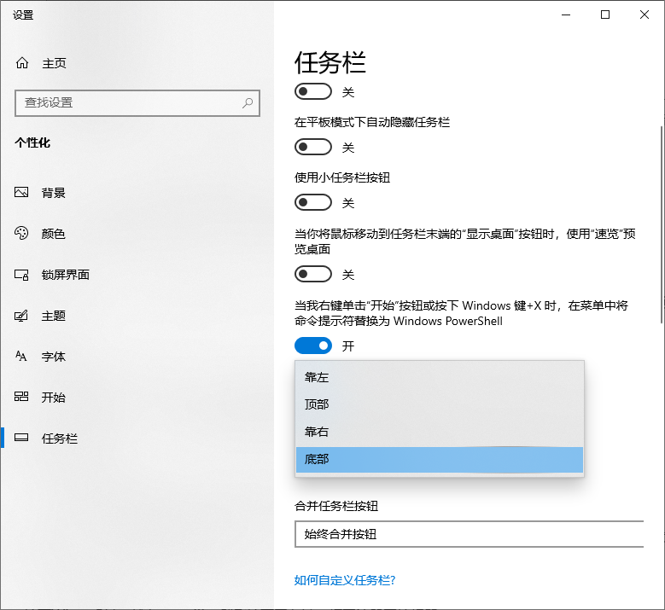Click the 使用小任务栏按钮 label text
Image resolution: width=665 pixels, height=610 pixels.
[342, 177]
